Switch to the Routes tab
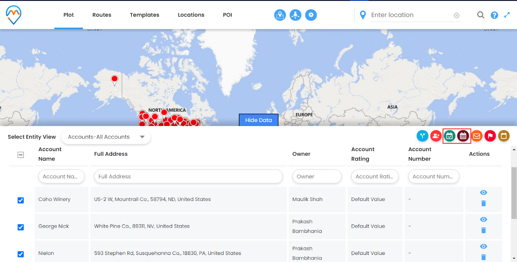Viewport: 517px width, 262px height. [102, 15]
